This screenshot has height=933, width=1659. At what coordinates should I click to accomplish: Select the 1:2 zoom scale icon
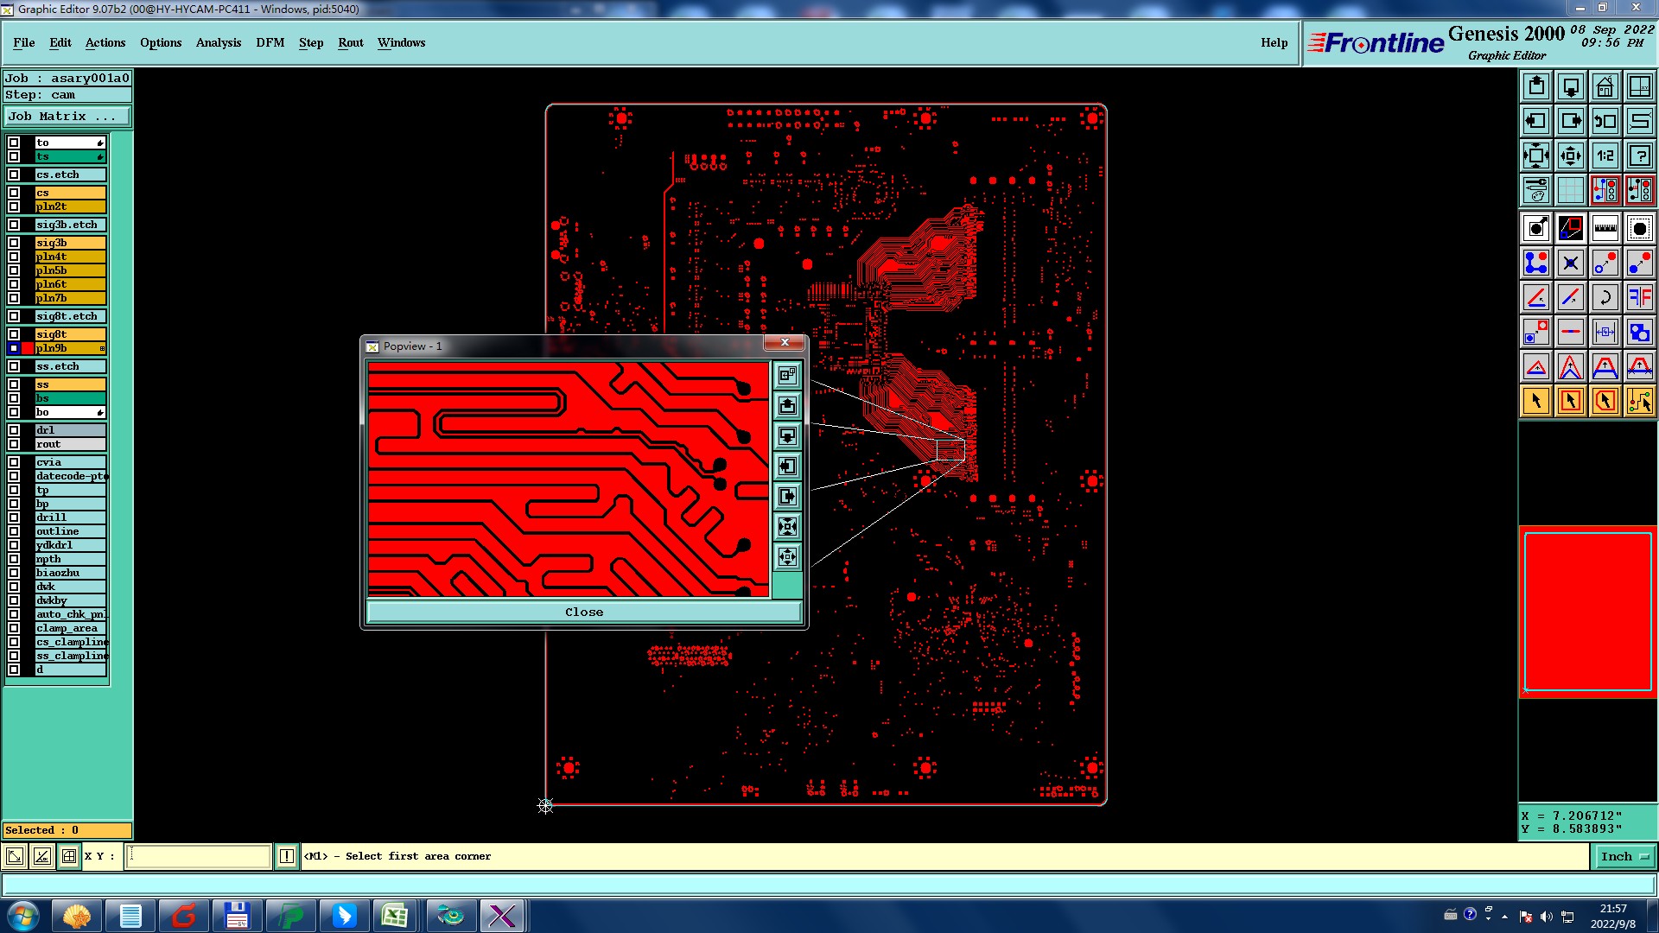pos(1605,155)
